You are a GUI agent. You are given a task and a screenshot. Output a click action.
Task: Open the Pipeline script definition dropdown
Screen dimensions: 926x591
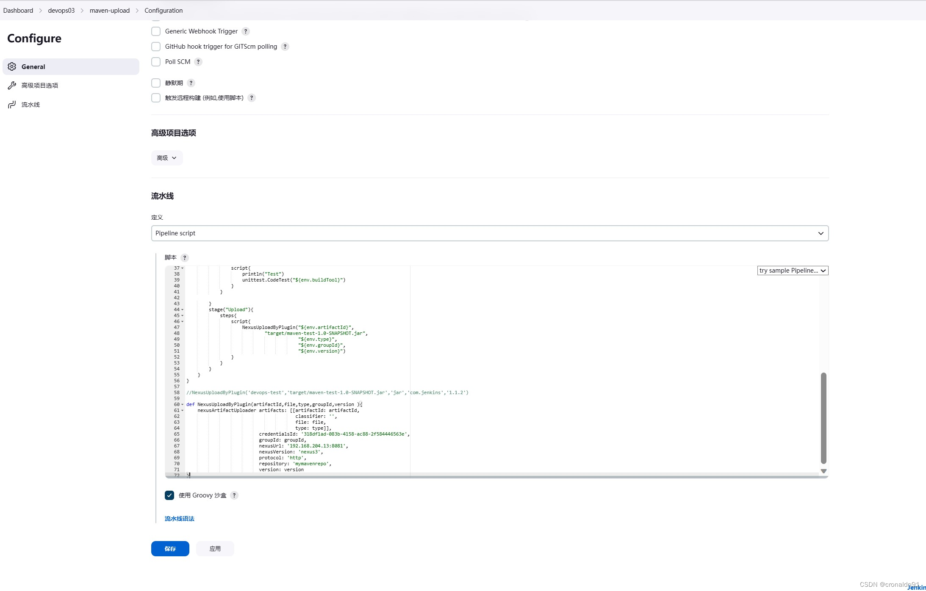(490, 233)
